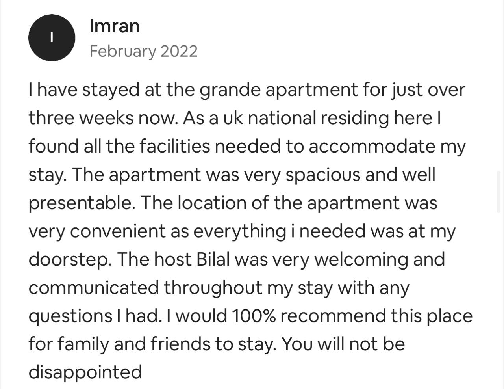Open Imran's round profile avatar
This screenshot has height=389, width=504.
tap(52, 37)
